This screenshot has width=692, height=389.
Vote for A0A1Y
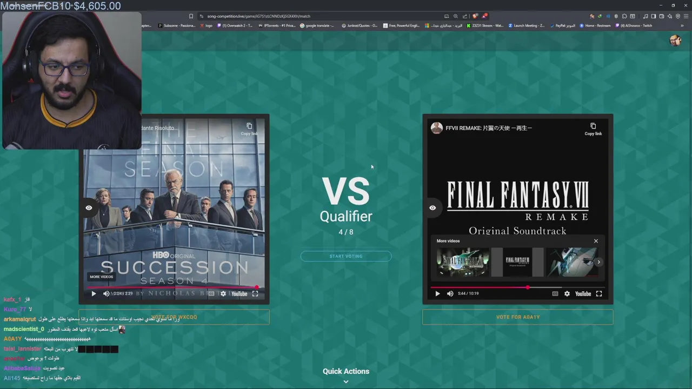tap(518, 317)
